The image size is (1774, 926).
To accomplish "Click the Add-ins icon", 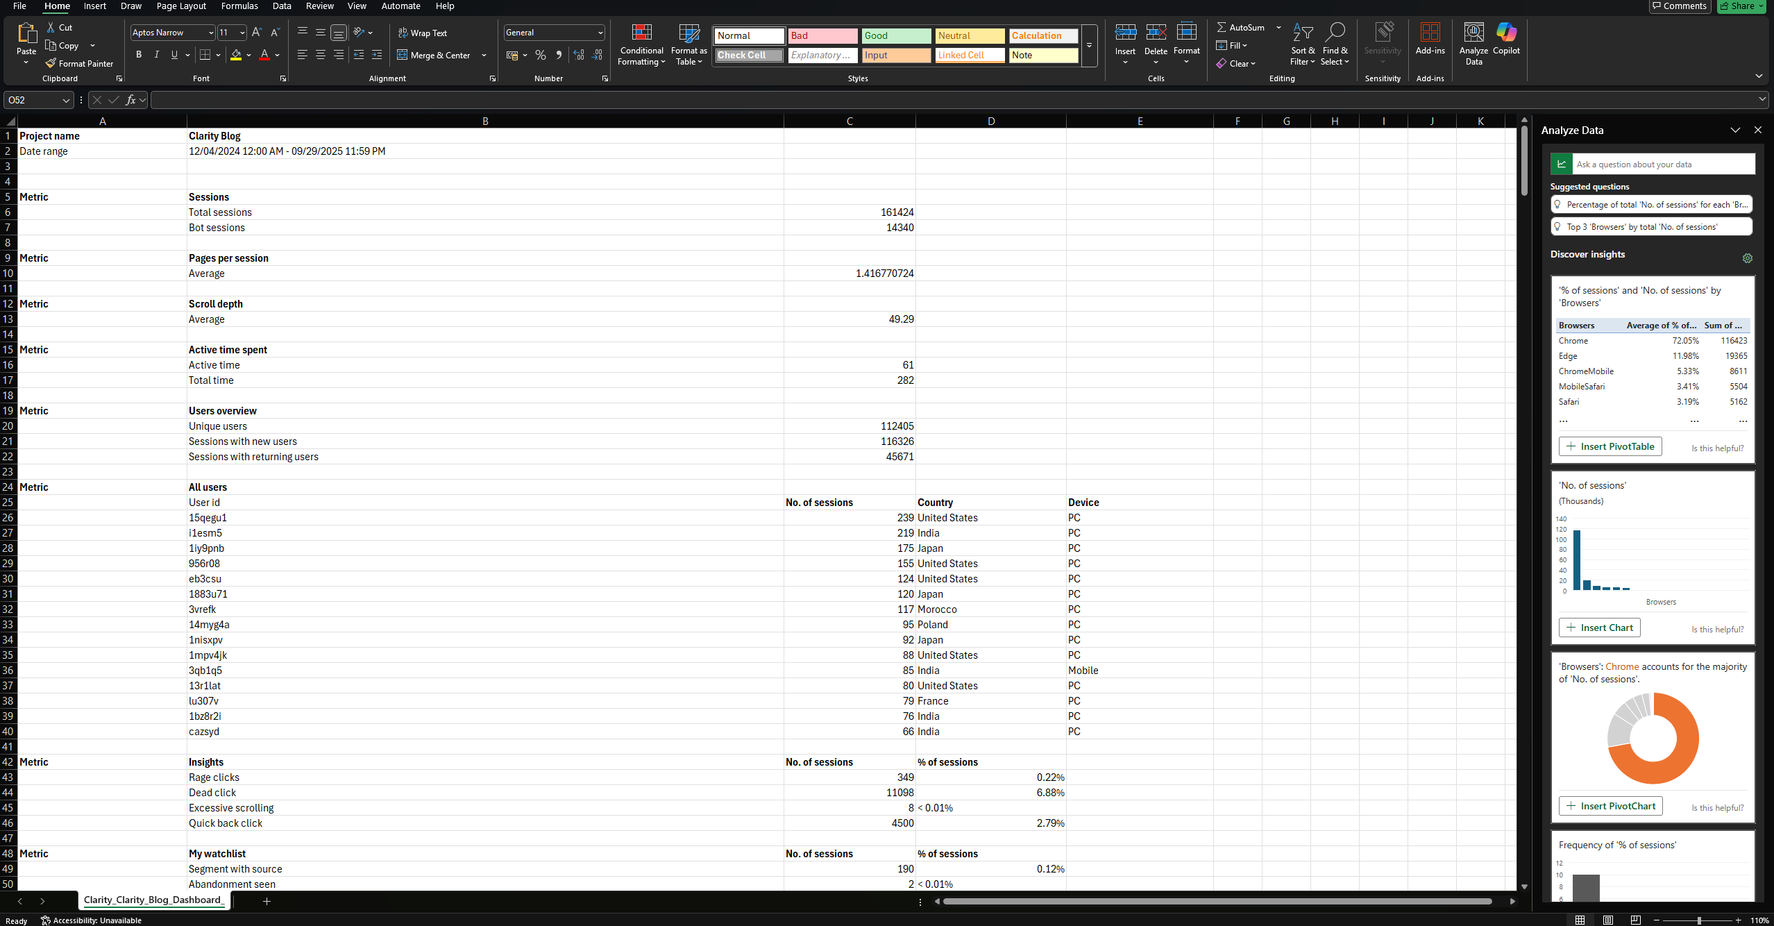I will [x=1430, y=33].
